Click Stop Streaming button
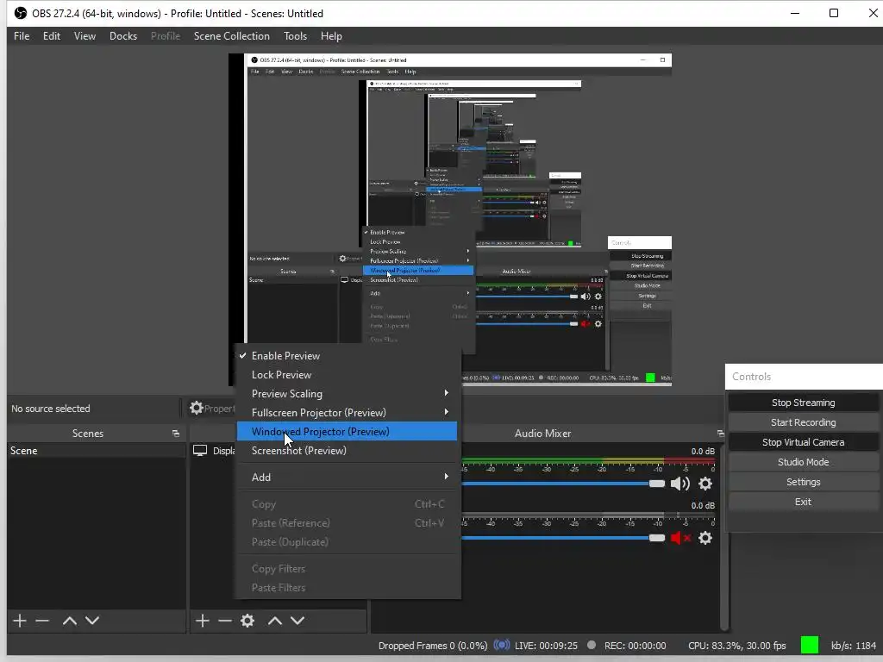Image resolution: width=883 pixels, height=662 pixels. (x=803, y=403)
